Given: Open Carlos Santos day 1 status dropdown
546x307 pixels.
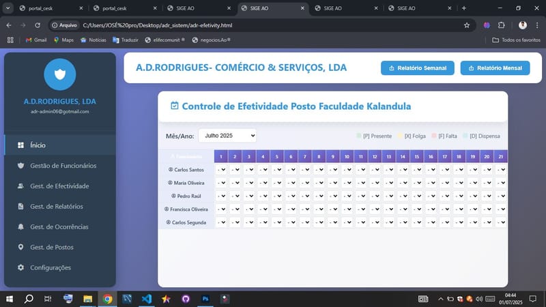Looking at the screenshot, I should point(221,170).
